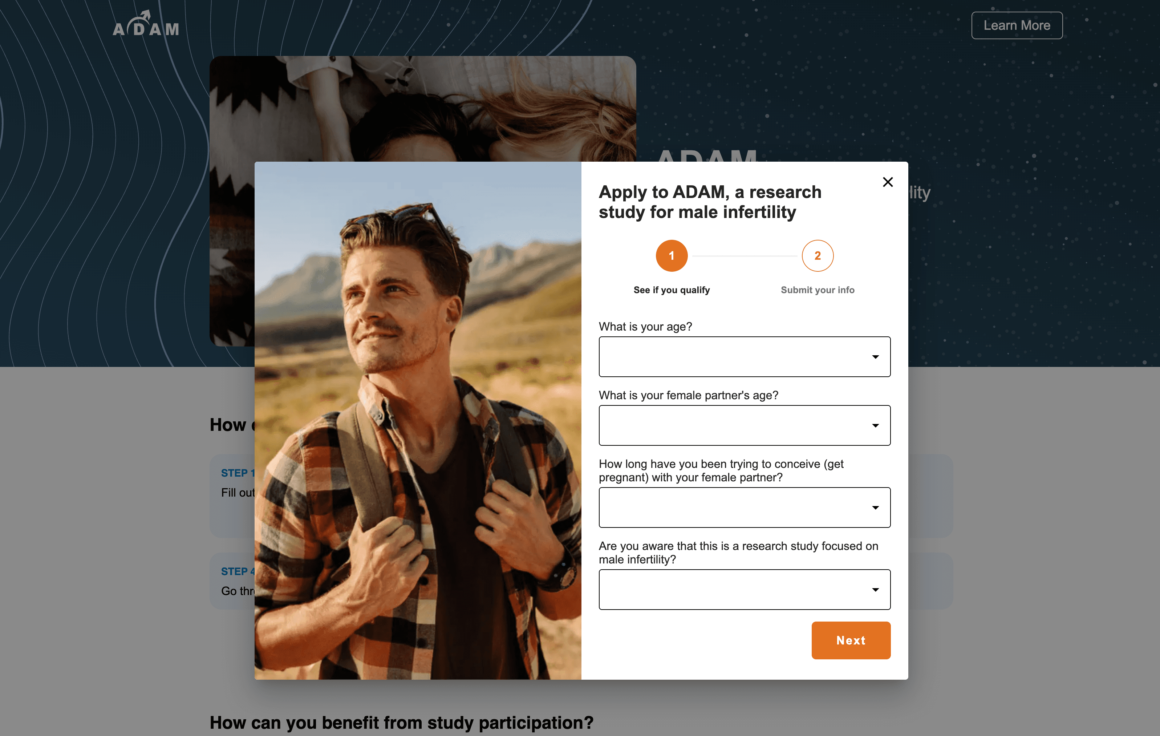Viewport: 1160px width, 736px height.
Task: Open the trying to conceive duration dropdown
Action: point(744,507)
